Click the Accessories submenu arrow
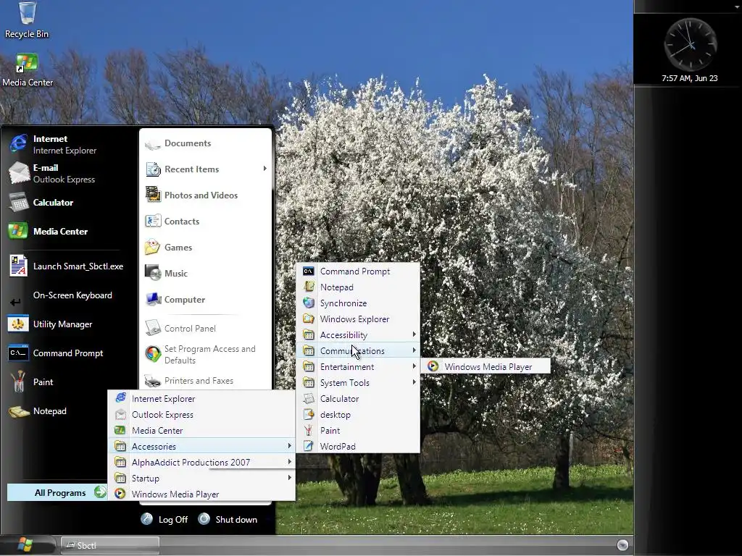 (289, 446)
